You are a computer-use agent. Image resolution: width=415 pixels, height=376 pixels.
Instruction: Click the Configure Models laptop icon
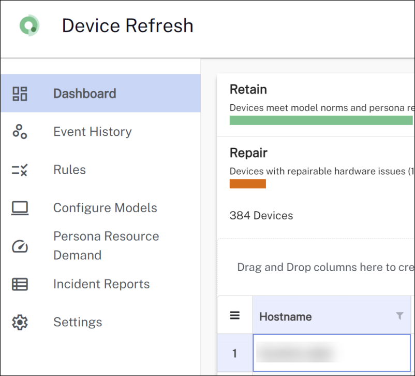(20, 208)
